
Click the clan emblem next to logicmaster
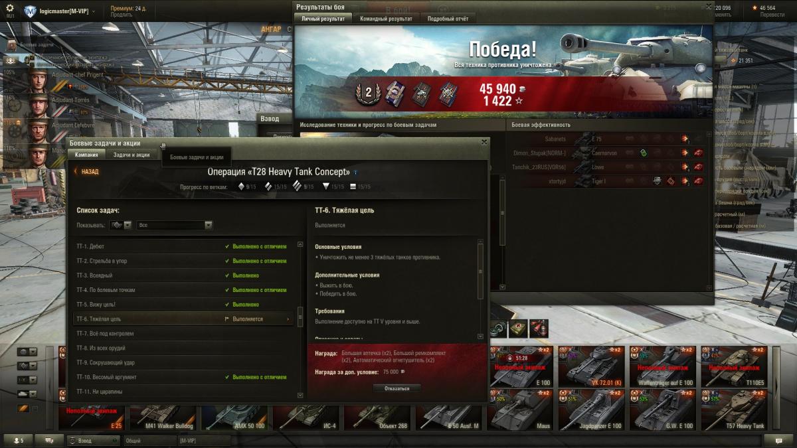(31, 11)
